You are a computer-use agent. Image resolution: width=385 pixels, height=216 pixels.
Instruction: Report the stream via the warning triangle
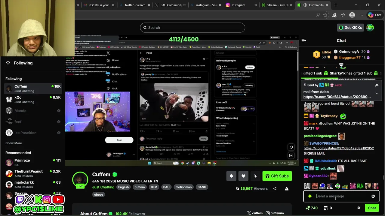click(287, 189)
